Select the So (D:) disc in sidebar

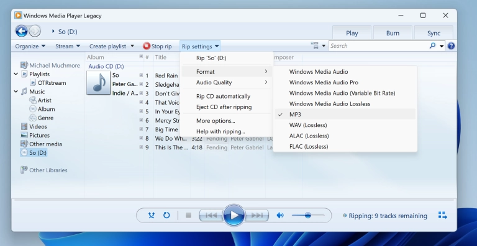tap(34, 152)
